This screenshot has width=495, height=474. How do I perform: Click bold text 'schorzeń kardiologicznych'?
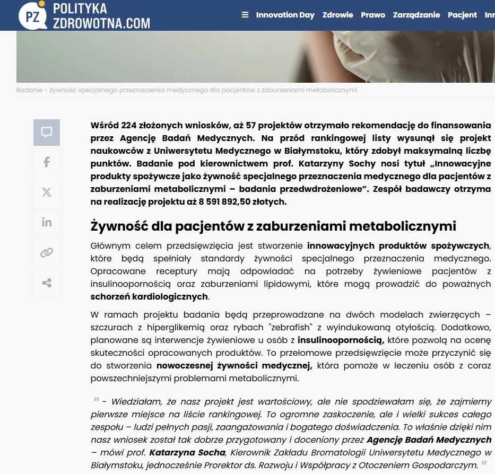pyautogui.click(x=149, y=296)
